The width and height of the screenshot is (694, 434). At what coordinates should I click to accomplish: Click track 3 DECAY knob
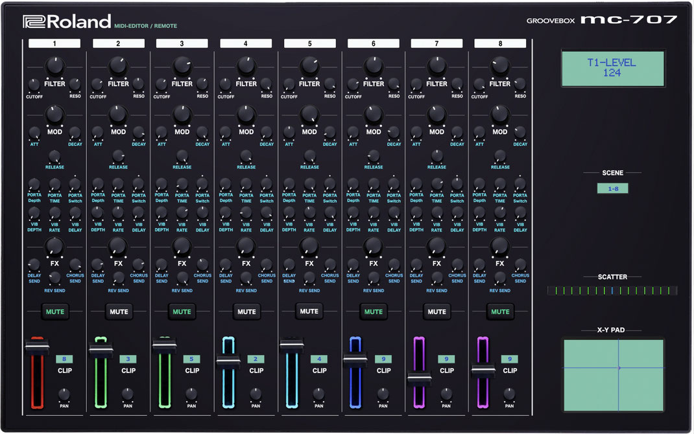pos(202,132)
